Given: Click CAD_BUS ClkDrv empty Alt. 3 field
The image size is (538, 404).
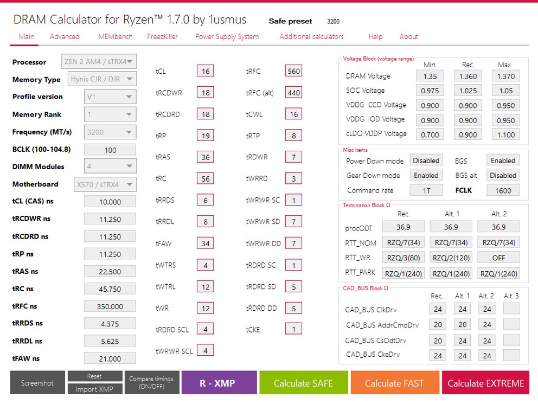Looking at the screenshot, I should tap(511, 309).
